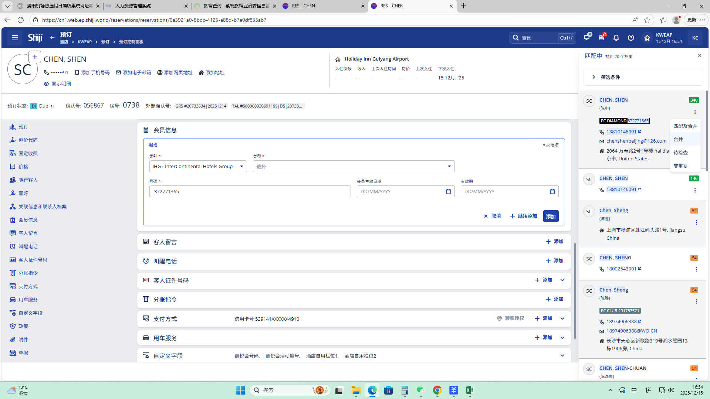Image resolution: width=710 pixels, height=399 pixels.
Task: Open the Wake-up Call sidebar item
Action: [x=28, y=246]
